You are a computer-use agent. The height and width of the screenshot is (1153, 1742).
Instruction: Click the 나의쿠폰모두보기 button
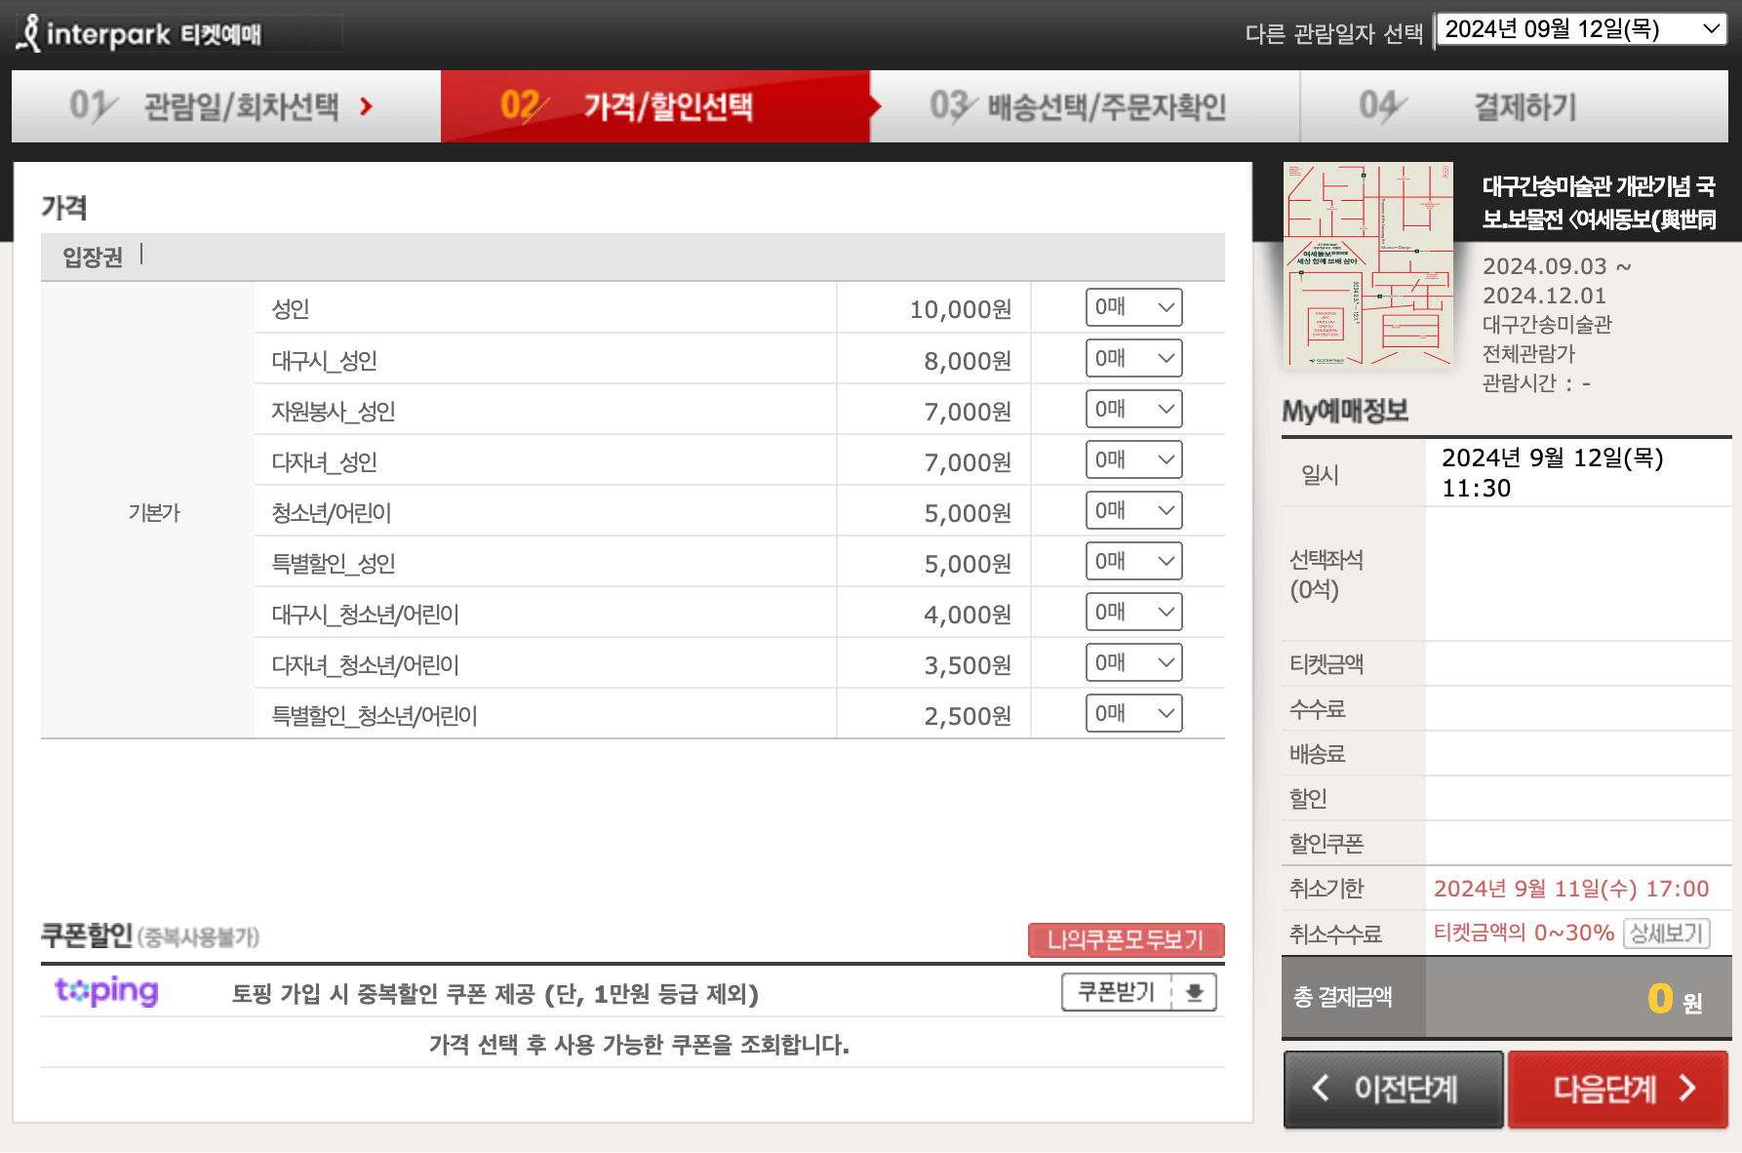(1126, 940)
